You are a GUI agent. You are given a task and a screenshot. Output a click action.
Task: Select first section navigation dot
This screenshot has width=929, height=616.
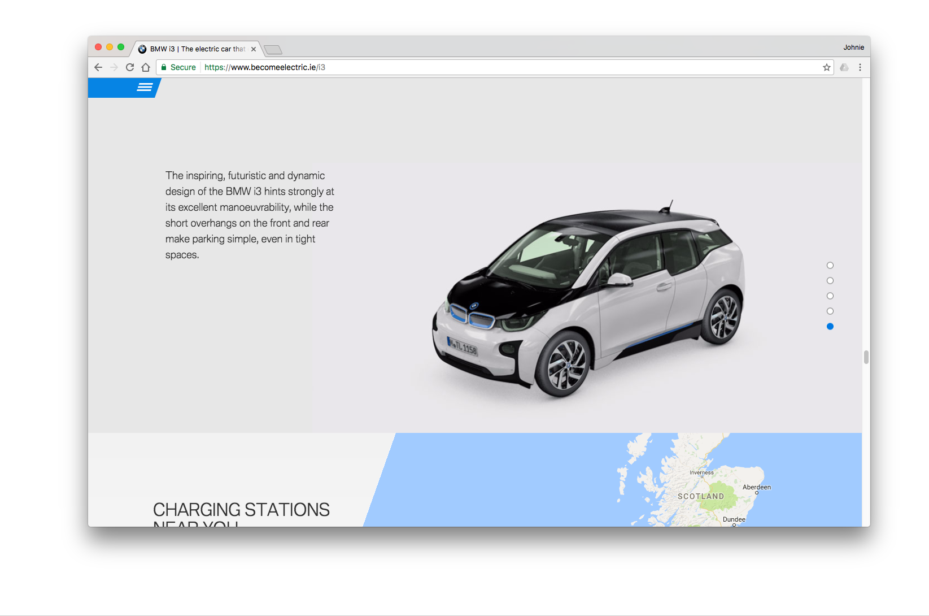[830, 266]
